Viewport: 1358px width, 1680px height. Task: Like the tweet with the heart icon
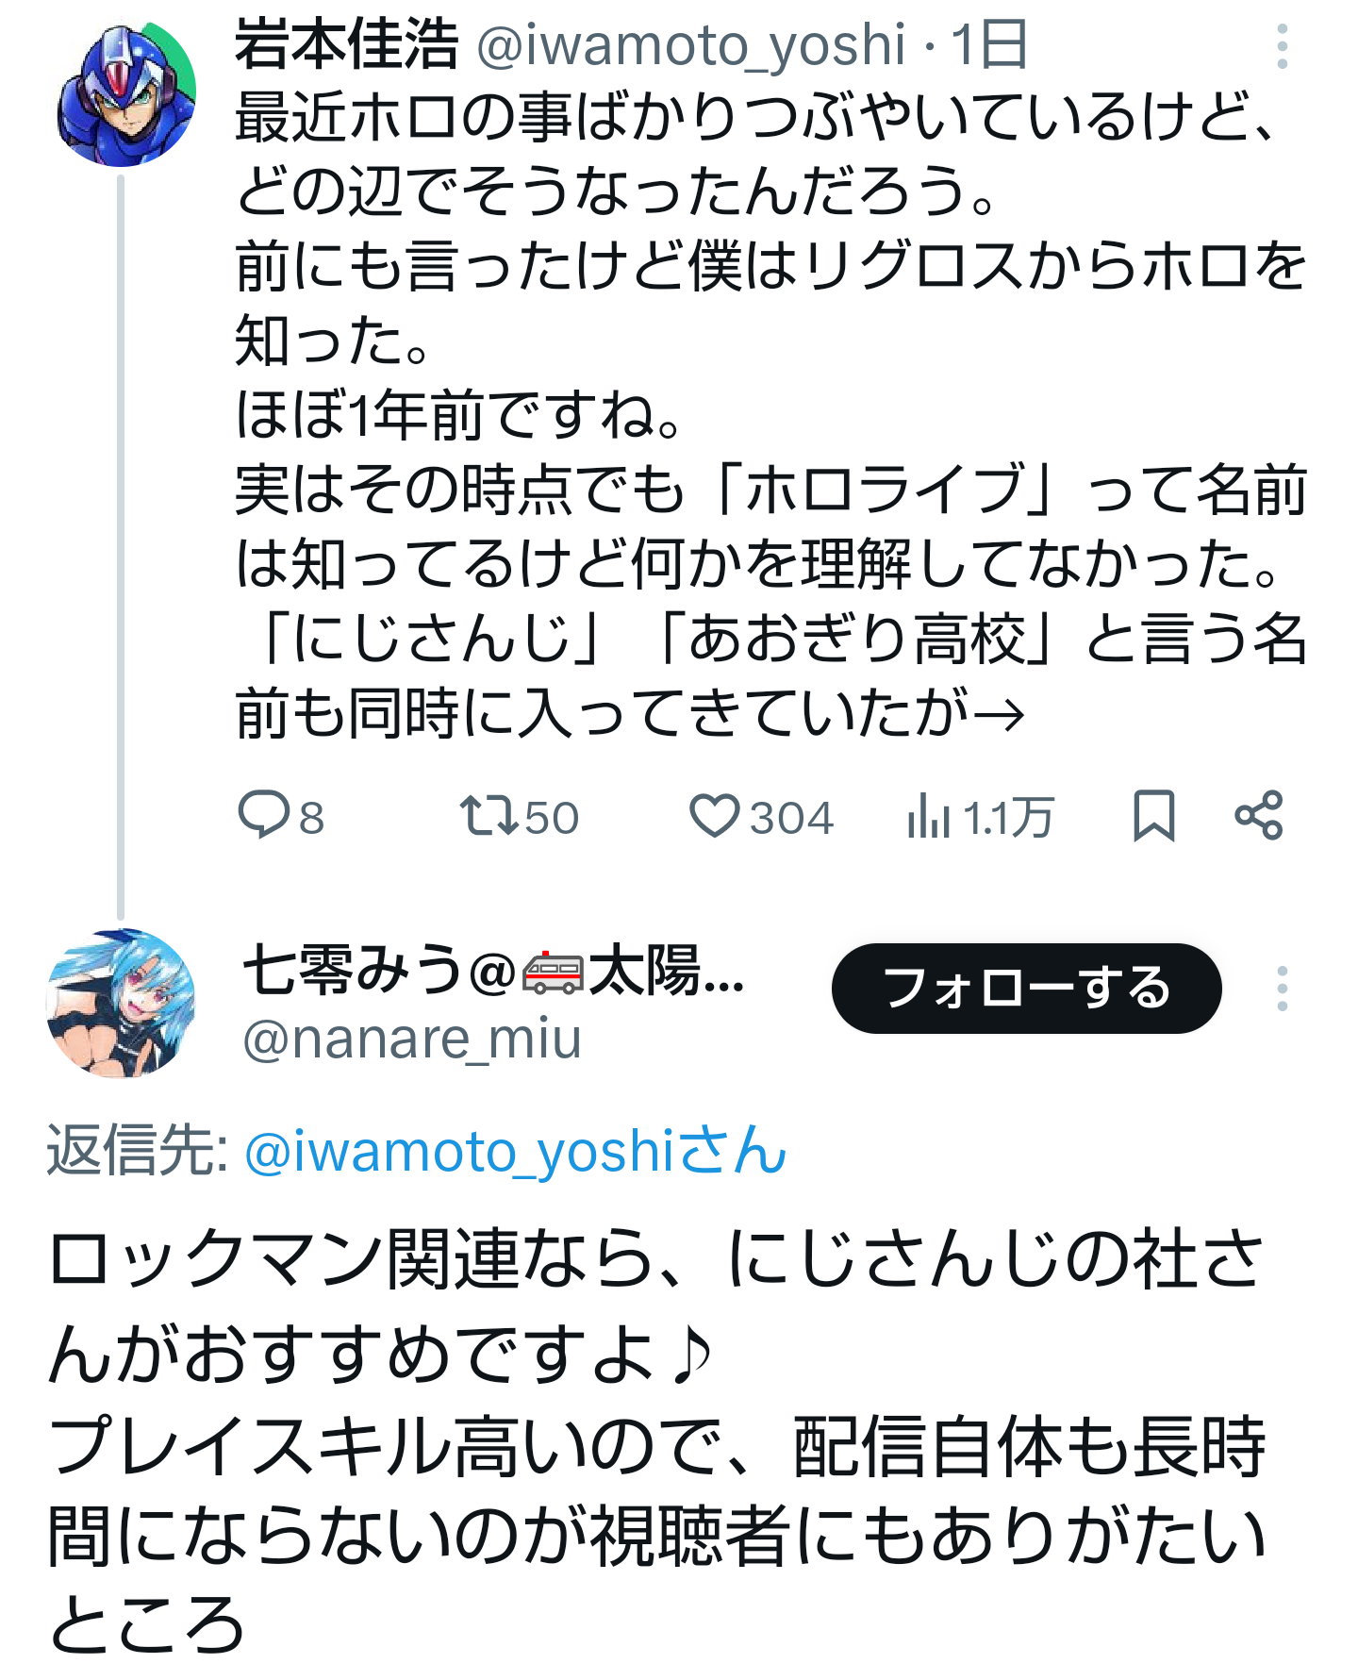click(x=714, y=815)
